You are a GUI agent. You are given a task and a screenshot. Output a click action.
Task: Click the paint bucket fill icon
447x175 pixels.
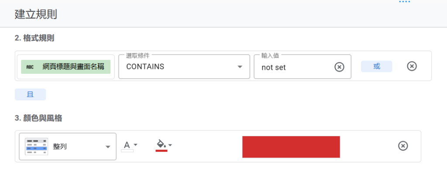click(161, 144)
